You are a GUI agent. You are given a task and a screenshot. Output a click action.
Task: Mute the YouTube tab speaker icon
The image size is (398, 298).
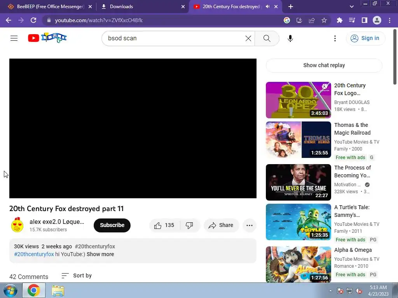pyautogui.click(x=267, y=7)
